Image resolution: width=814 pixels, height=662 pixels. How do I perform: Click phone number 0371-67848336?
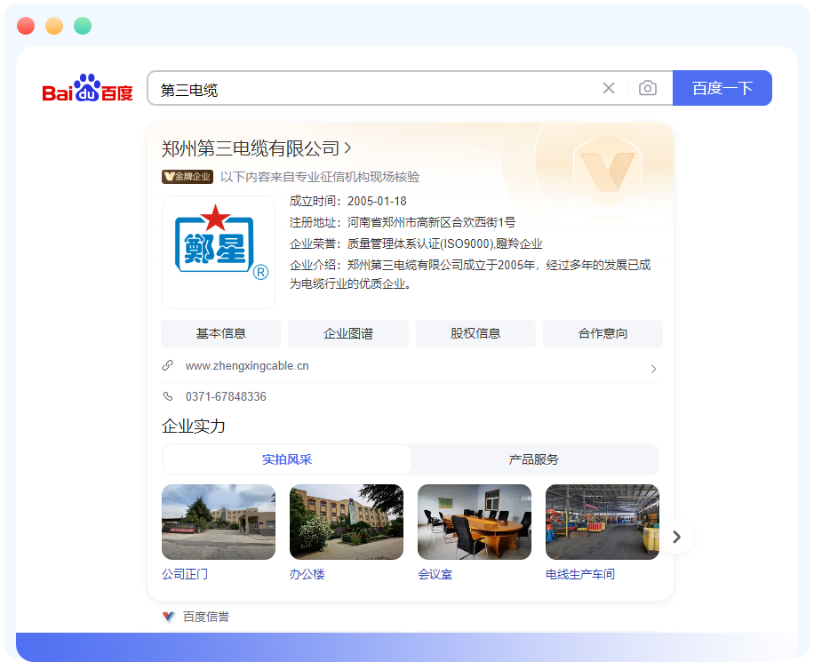(226, 396)
